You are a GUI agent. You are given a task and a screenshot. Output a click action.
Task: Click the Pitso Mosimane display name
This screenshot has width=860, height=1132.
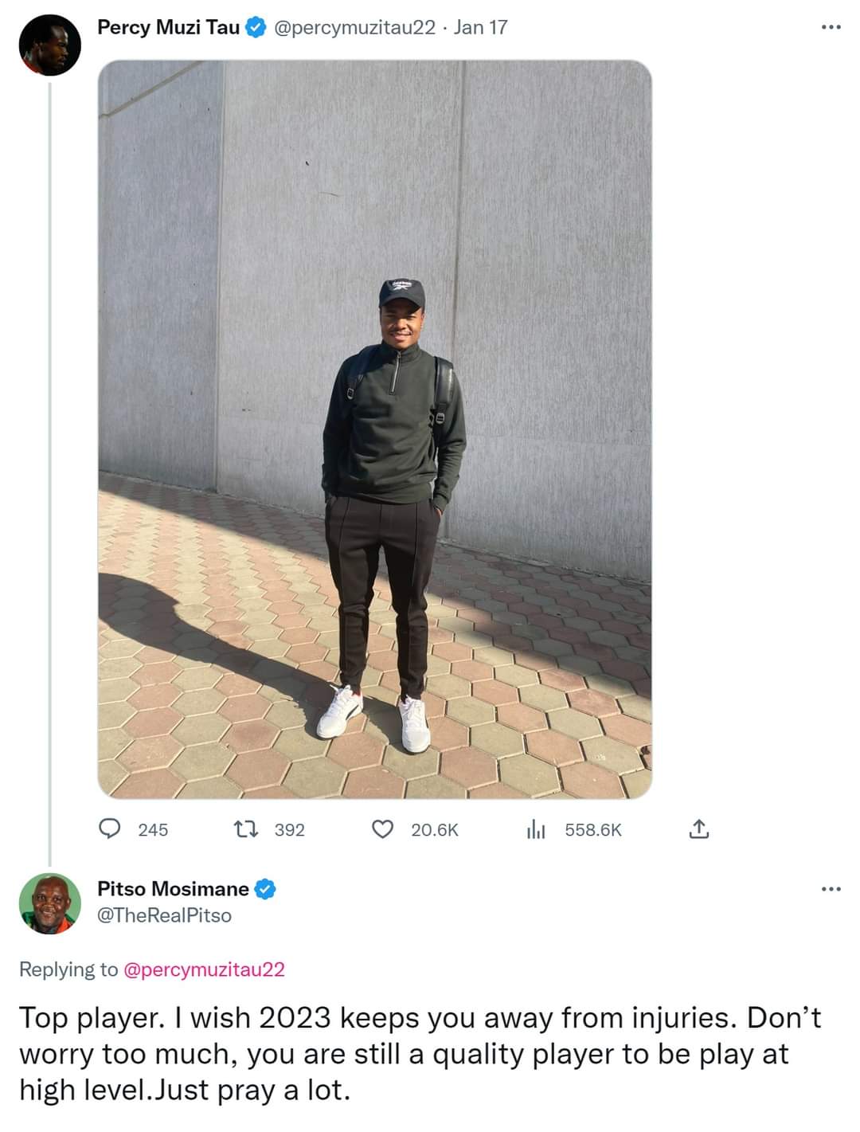[173, 889]
